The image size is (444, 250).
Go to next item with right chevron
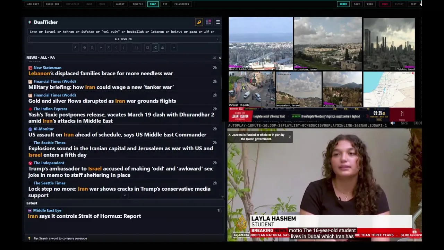point(123,48)
